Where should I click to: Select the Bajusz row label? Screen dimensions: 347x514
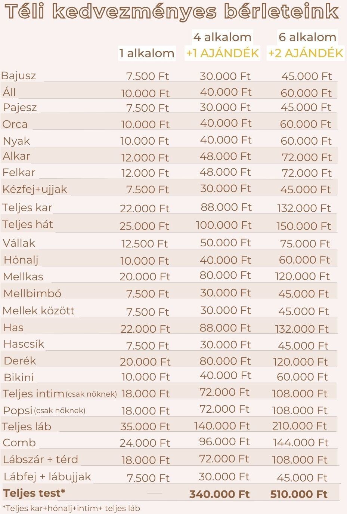pos(19,76)
